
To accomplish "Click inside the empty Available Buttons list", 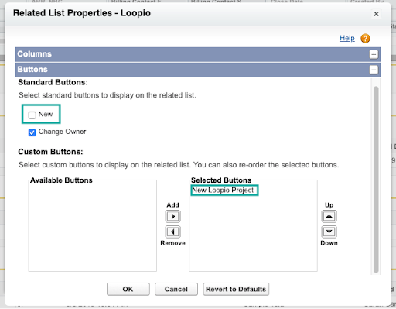I will (92, 227).
